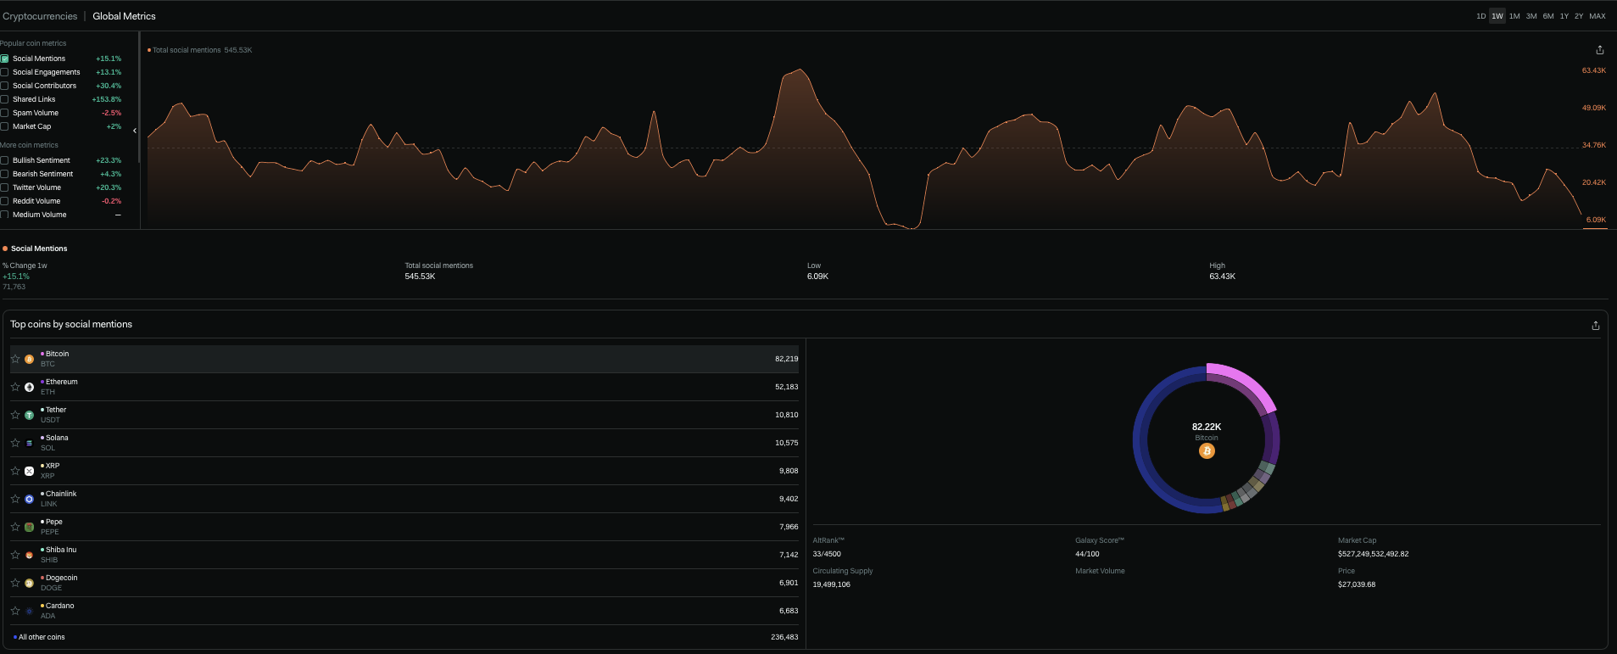Open the Global Metrics heading link
The image size is (1617, 654).
coord(124,16)
